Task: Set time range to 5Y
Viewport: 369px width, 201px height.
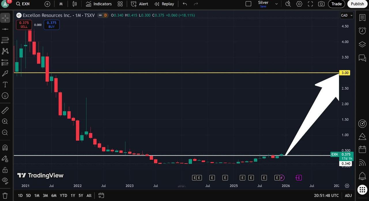Action: click(81, 196)
